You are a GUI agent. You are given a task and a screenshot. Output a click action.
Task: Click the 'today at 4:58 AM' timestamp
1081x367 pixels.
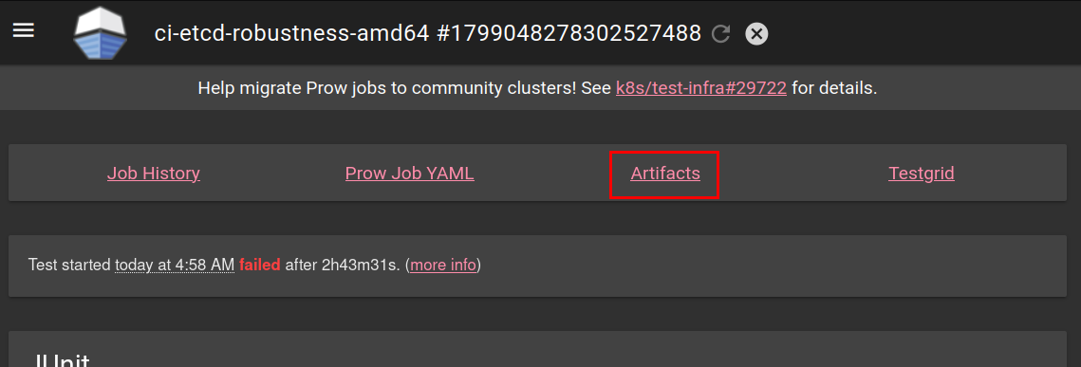point(175,266)
